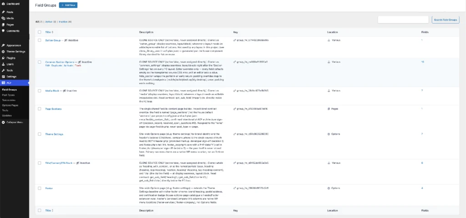The width and height of the screenshot is (466, 218).
Task: Filter list by the All link
Action: [37, 22]
